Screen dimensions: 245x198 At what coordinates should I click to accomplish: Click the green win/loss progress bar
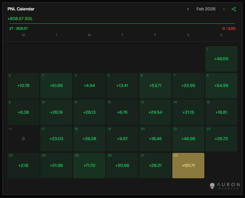coord(122,23)
